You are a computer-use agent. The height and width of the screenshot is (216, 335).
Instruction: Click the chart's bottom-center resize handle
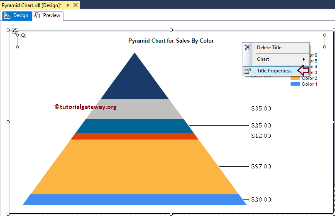point(171,214)
